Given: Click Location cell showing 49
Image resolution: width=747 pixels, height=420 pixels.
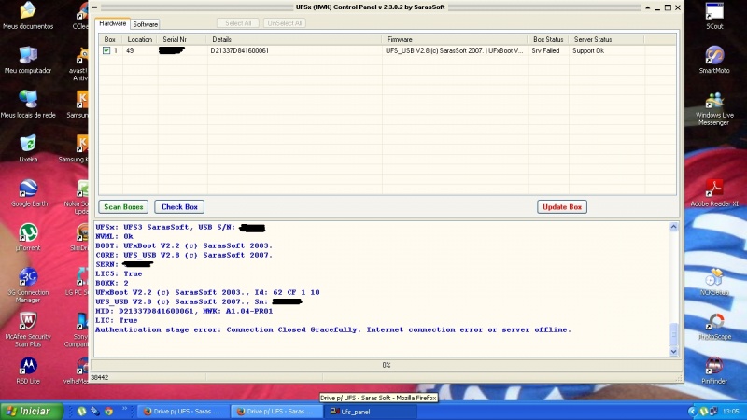Looking at the screenshot, I should pos(130,50).
